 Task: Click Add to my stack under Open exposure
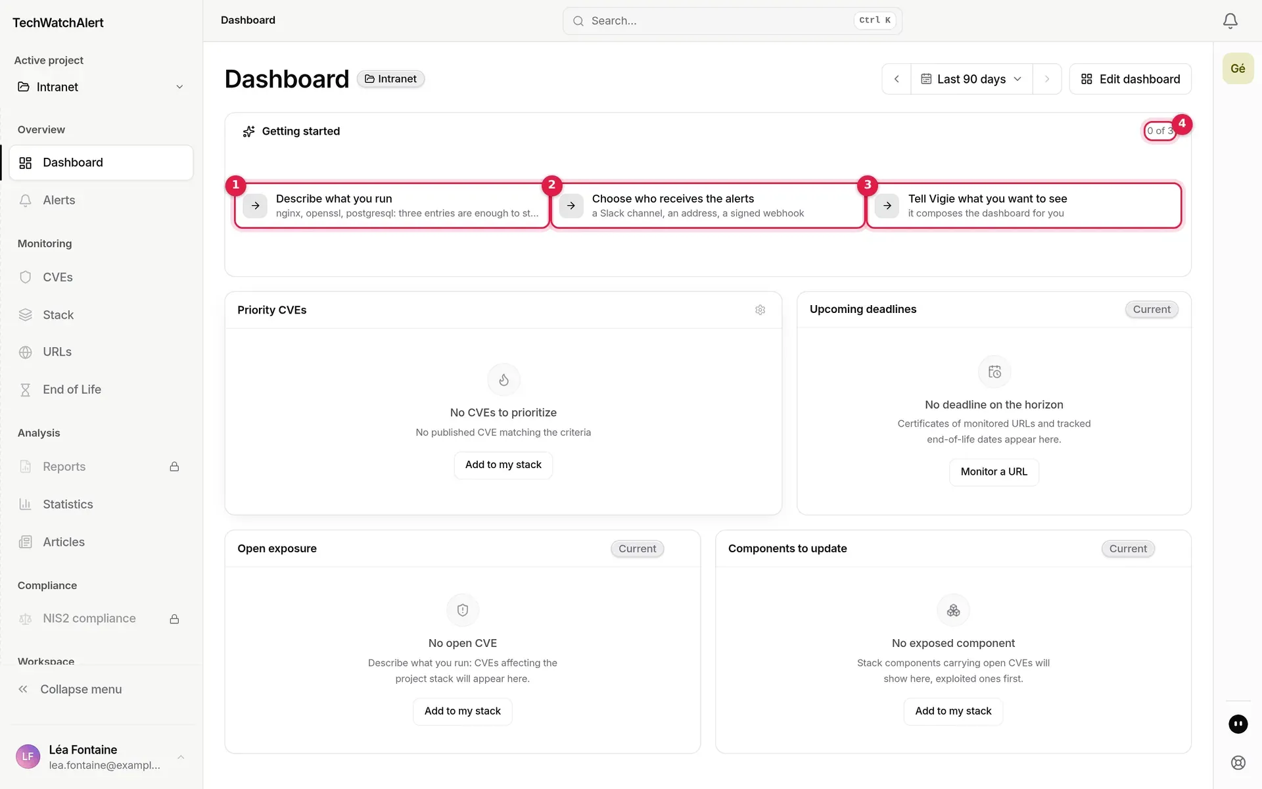[x=462, y=711]
